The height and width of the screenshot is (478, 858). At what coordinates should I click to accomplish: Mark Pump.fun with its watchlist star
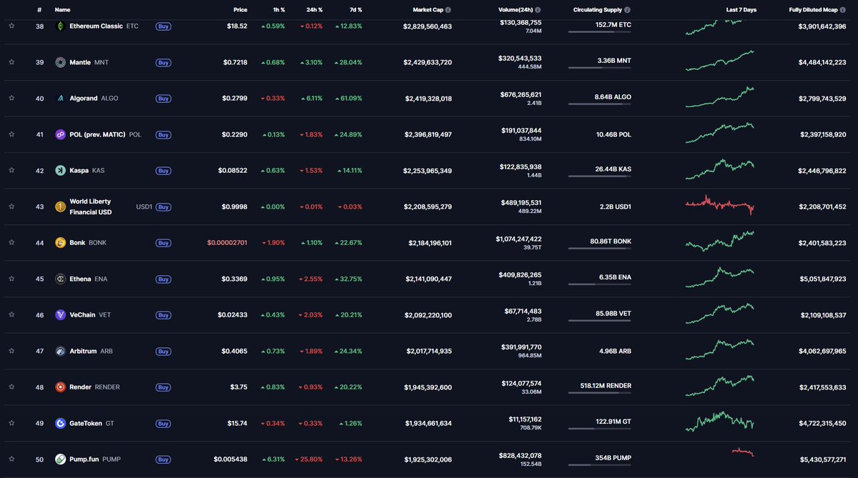[x=11, y=459]
